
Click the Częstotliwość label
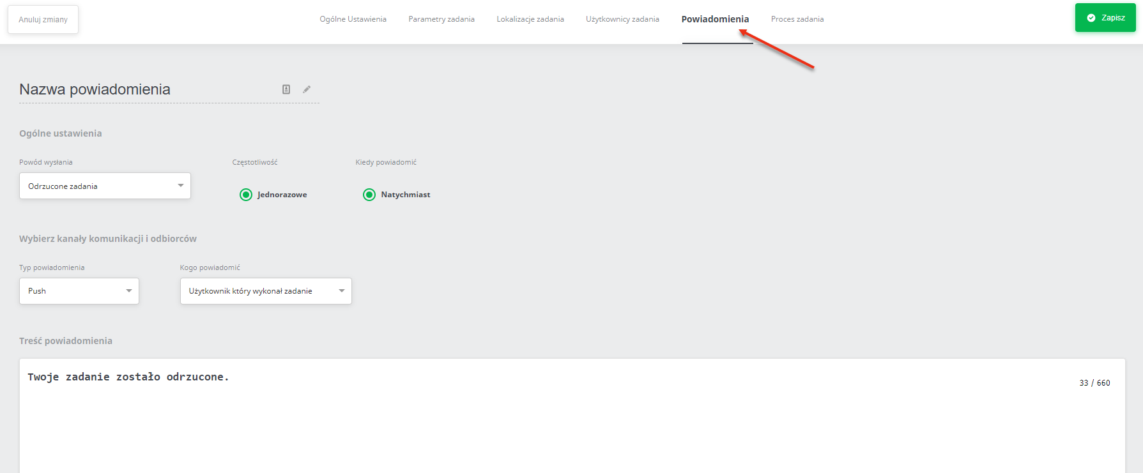[x=255, y=162]
